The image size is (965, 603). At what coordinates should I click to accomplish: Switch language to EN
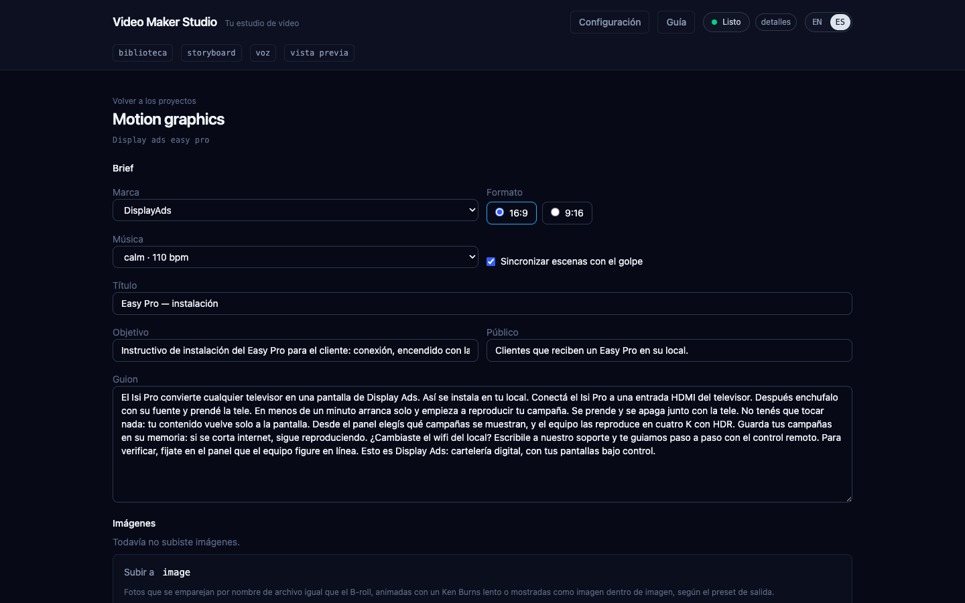[817, 22]
